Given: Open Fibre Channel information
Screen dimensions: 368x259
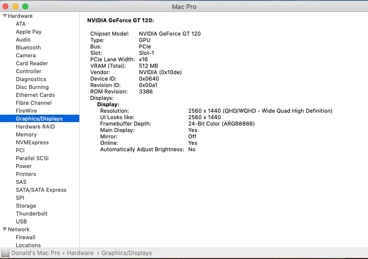Looking at the screenshot, I should (34, 103).
